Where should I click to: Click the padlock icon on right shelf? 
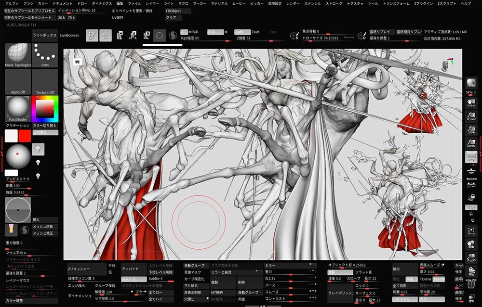pyautogui.click(x=471, y=197)
